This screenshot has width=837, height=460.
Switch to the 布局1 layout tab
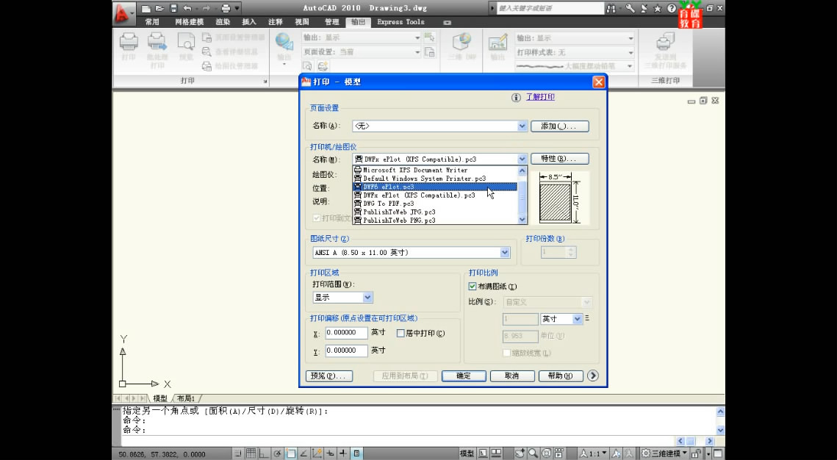click(x=187, y=398)
